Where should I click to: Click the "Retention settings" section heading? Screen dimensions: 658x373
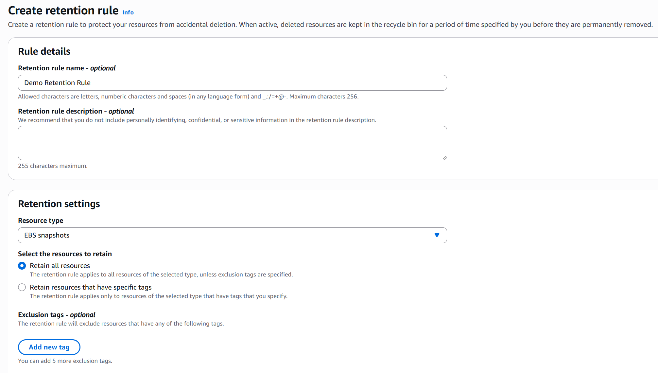[59, 204]
